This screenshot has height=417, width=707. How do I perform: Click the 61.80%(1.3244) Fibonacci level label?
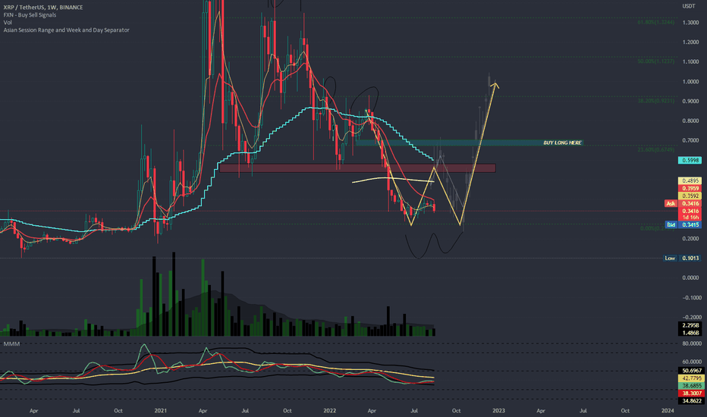click(x=656, y=22)
